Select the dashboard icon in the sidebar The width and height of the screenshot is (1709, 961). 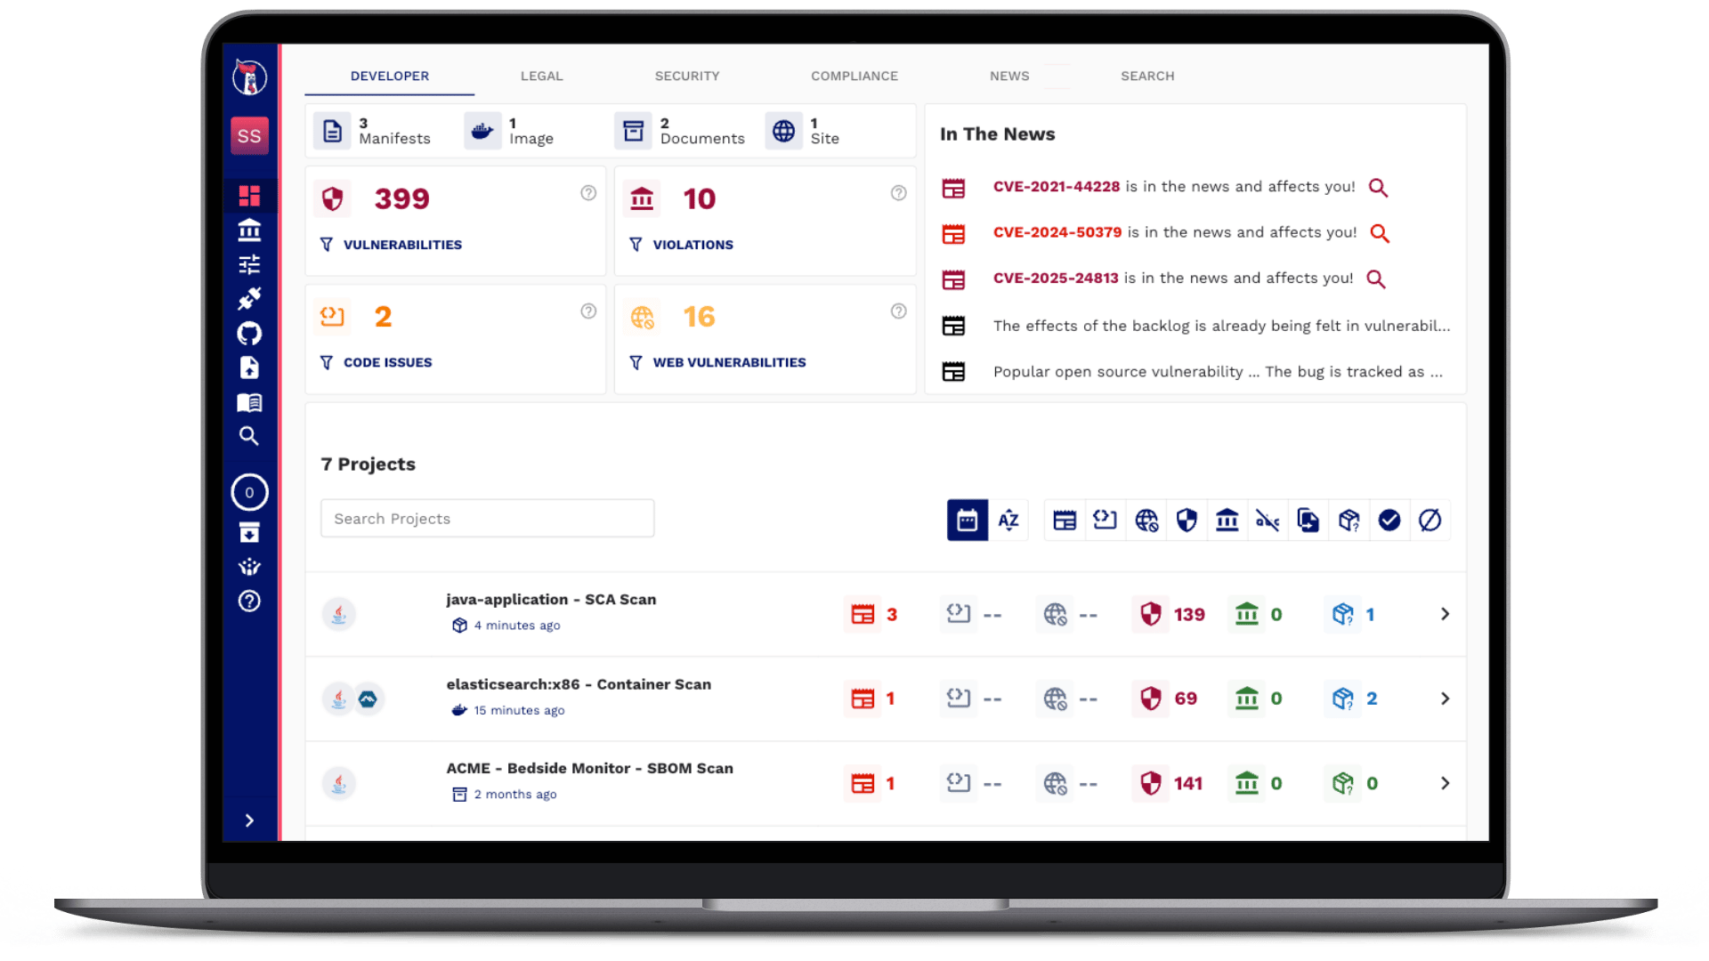(249, 195)
